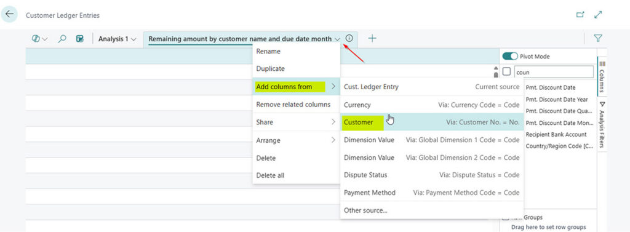Click the grid scrollbar up arrow

point(495,68)
